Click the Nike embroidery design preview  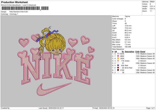[56, 61]
